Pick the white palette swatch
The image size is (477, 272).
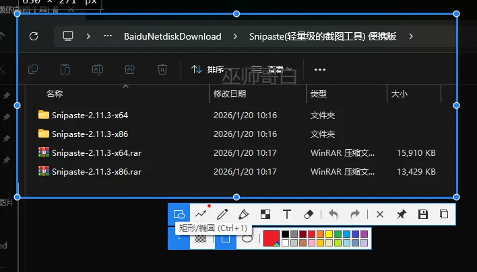coord(286,243)
